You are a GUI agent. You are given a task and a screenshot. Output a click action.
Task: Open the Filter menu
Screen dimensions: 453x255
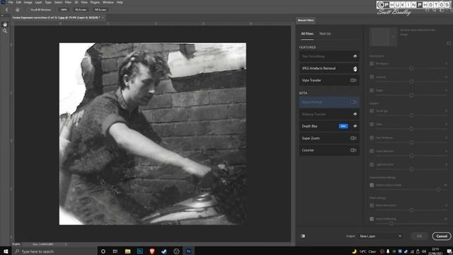click(x=68, y=2)
